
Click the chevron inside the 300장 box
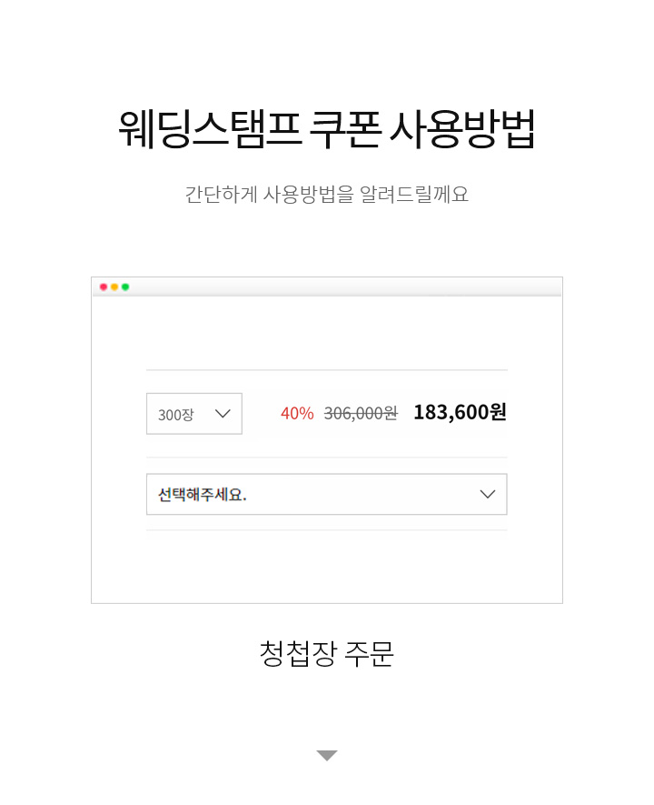[223, 413]
